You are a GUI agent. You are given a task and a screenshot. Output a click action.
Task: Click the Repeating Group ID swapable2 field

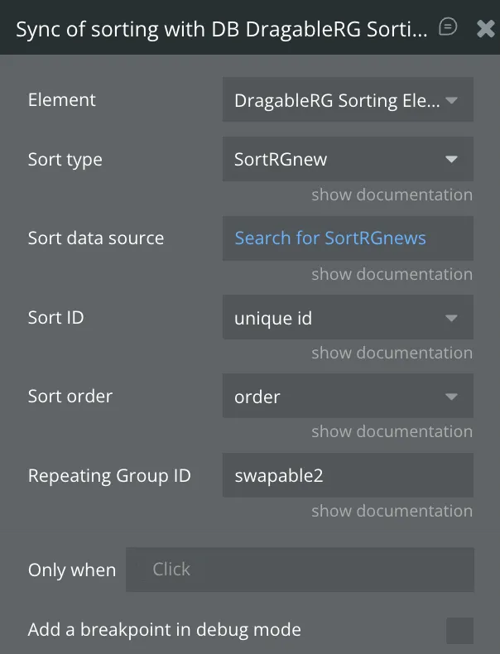coord(348,476)
